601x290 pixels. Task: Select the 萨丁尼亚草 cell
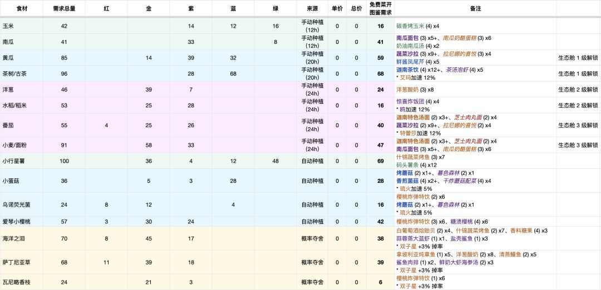coord(22,262)
